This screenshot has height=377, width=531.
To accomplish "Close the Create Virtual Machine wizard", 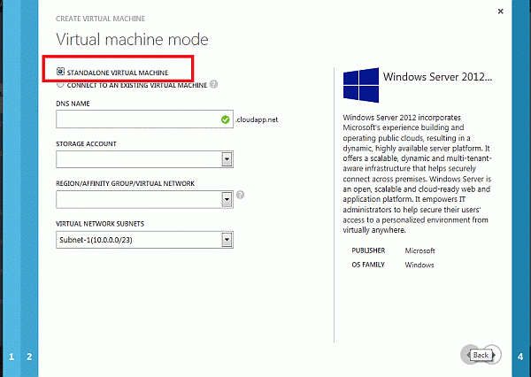I will click(500, 12).
